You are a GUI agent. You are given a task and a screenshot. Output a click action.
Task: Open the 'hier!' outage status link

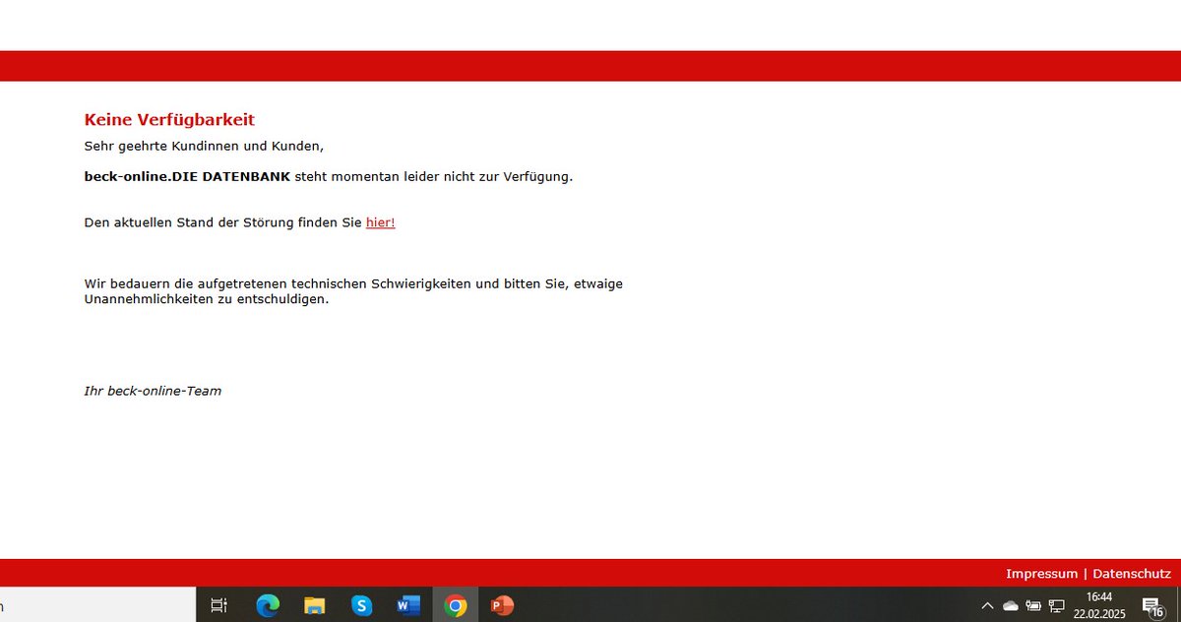click(x=380, y=222)
